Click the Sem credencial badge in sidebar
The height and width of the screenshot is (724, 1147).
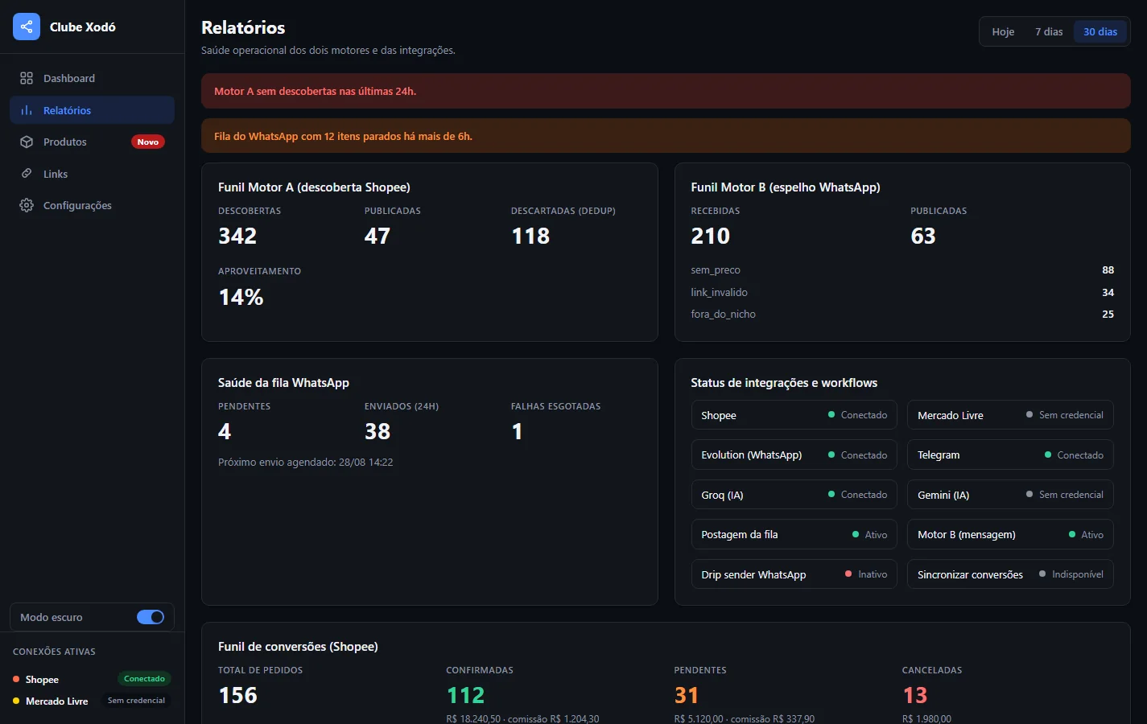coord(136,701)
